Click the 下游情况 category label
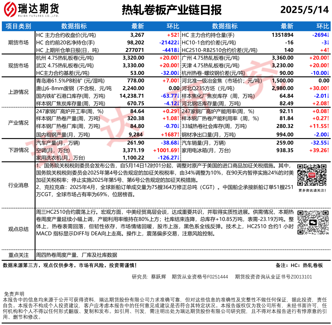 [18, 150]
